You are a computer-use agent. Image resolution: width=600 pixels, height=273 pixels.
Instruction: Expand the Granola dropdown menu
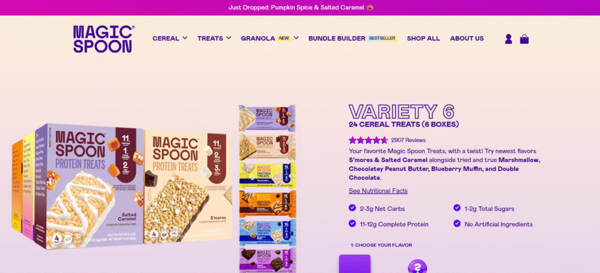(x=270, y=38)
